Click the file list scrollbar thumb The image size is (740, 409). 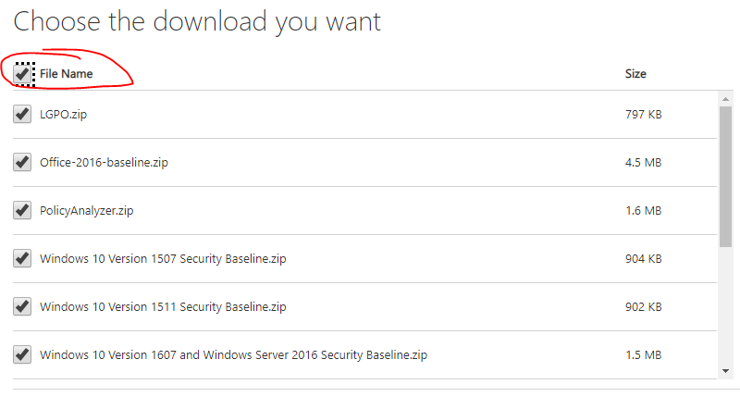tap(726, 176)
